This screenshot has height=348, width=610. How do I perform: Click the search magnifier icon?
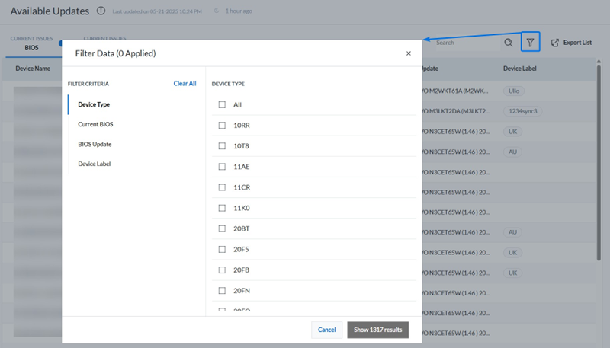[x=509, y=43]
